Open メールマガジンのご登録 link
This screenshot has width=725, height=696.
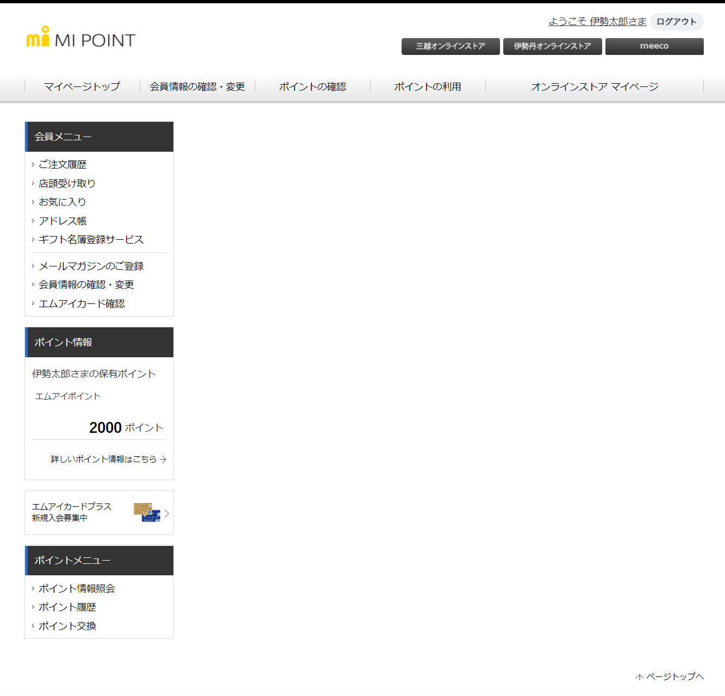(x=91, y=266)
